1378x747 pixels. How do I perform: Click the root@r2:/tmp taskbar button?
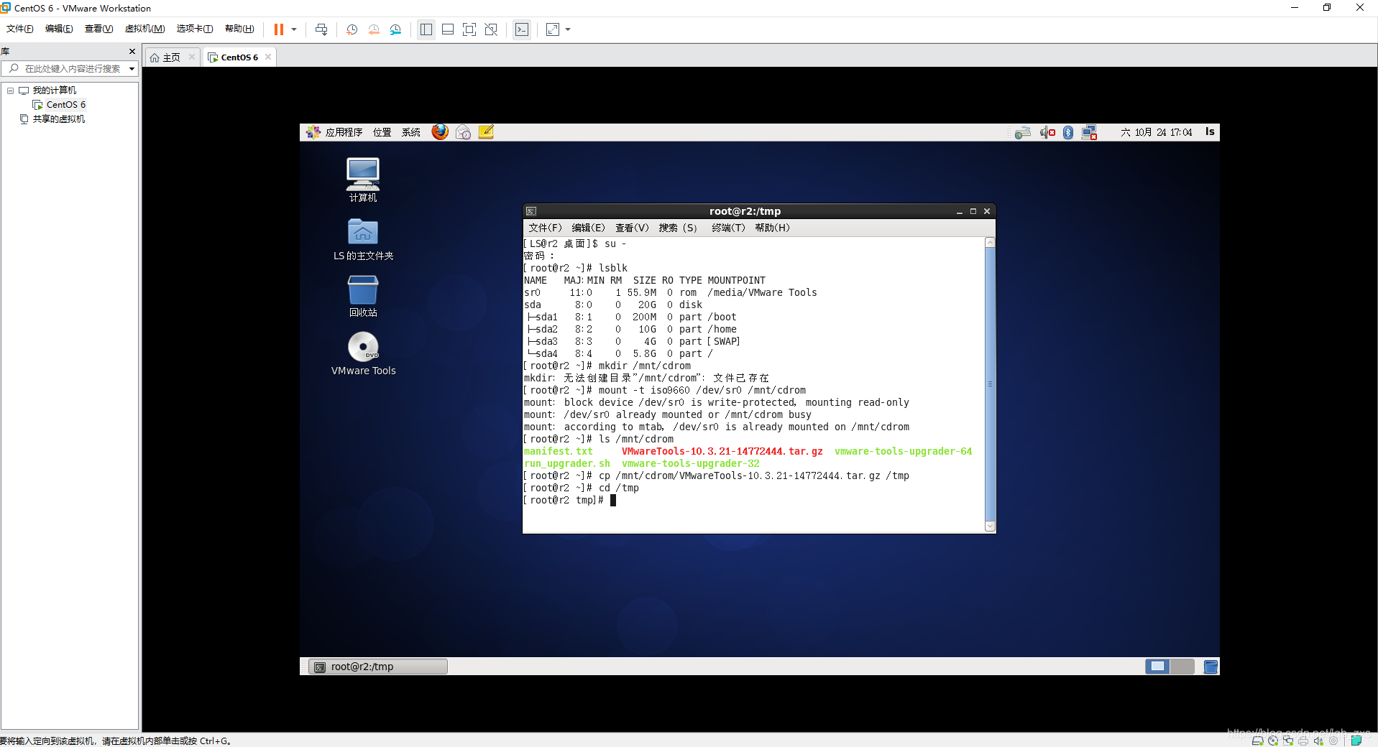(378, 667)
